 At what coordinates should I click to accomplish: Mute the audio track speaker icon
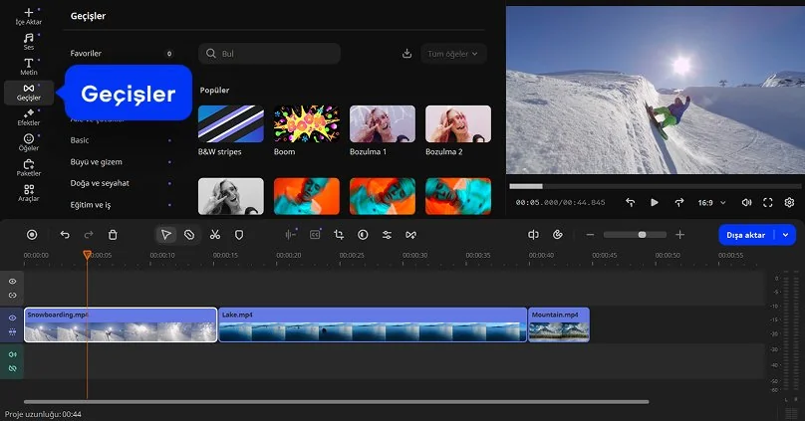pos(13,354)
